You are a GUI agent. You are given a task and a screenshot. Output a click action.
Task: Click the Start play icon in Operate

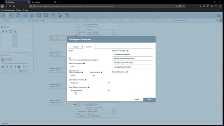coord(15,67)
